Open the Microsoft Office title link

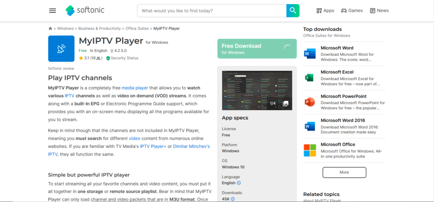pos(338,144)
